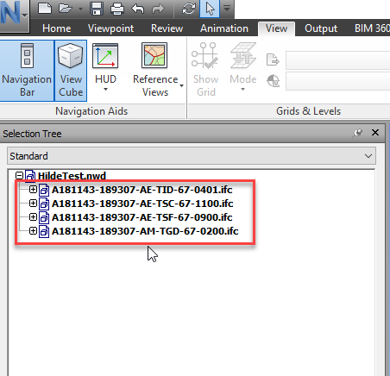This screenshot has height=376, width=390.
Task: Click the file icon of AE-TSC-67-1100.ifc
Action: click(x=44, y=204)
